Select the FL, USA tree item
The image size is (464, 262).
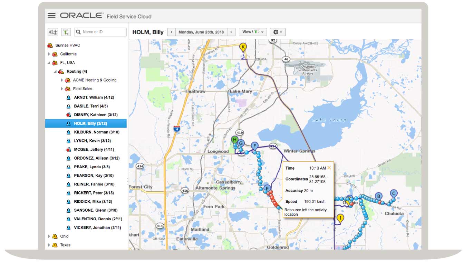(x=67, y=63)
